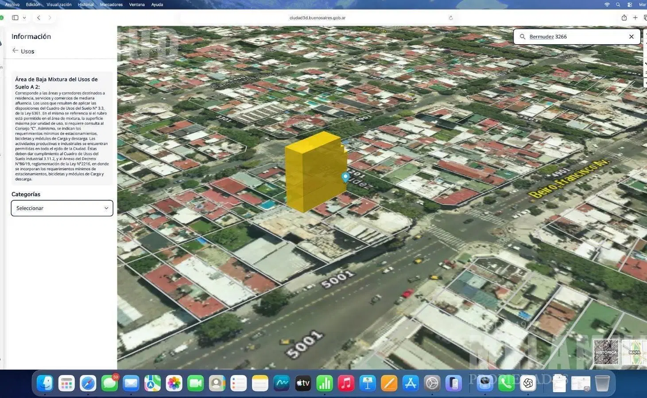Reload the ciudad3d page
The image size is (647, 398).
[451, 18]
